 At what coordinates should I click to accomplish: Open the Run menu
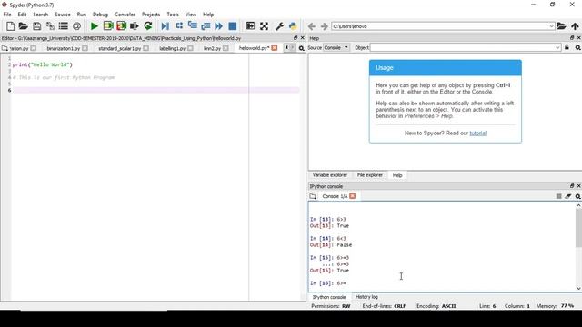[x=81, y=15]
